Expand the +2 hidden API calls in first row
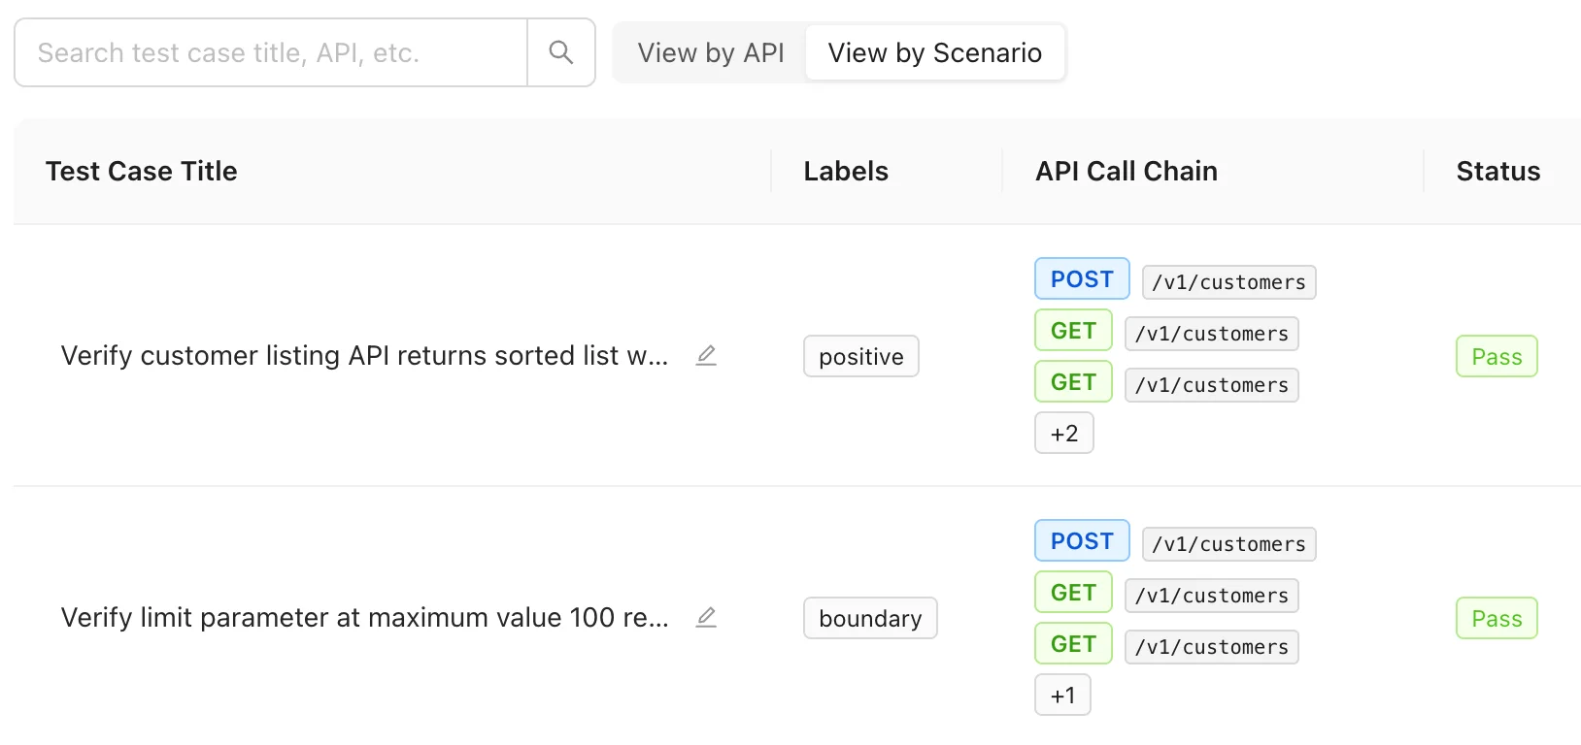 click(x=1063, y=433)
